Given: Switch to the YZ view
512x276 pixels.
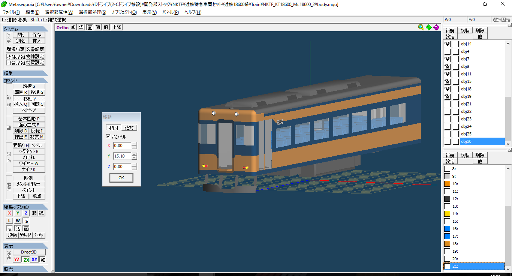Looking at the screenshot, I should (17, 259).
